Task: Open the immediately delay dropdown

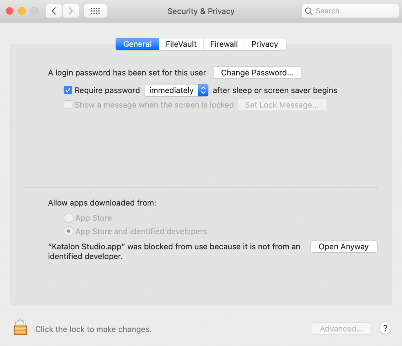Action: pos(176,90)
